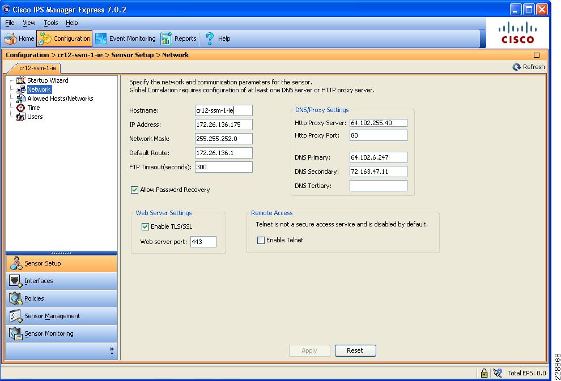Open the View menu
The width and height of the screenshot is (561, 381).
tap(29, 23)
